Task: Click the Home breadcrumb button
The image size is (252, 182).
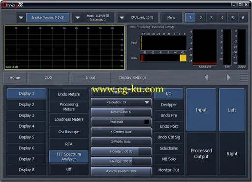Action: [x=15, y=77]
